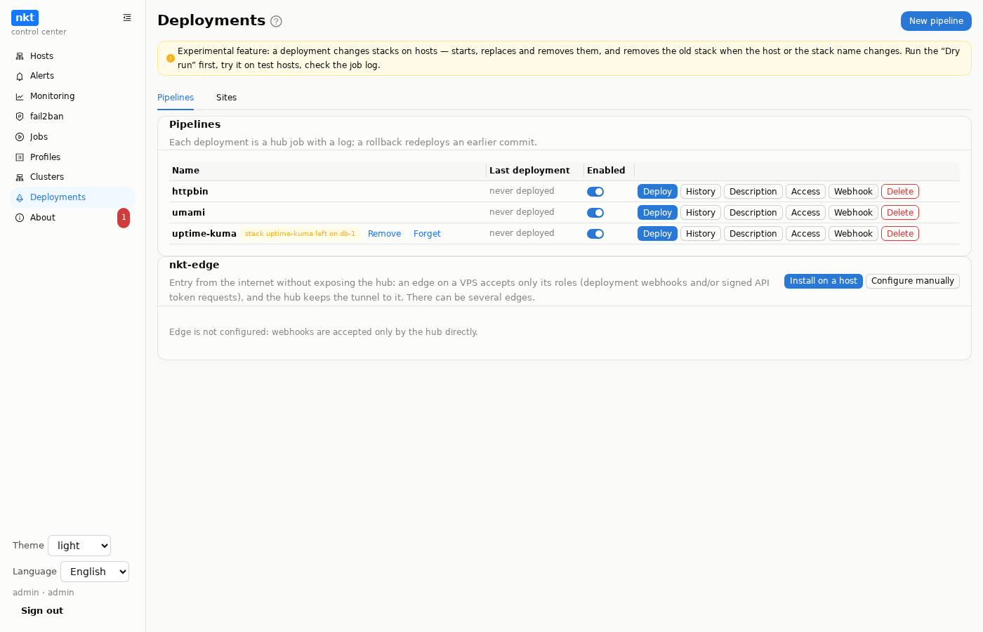Click the warning icon in the experimental banner
Screen dimensions: 983x632
171,58
